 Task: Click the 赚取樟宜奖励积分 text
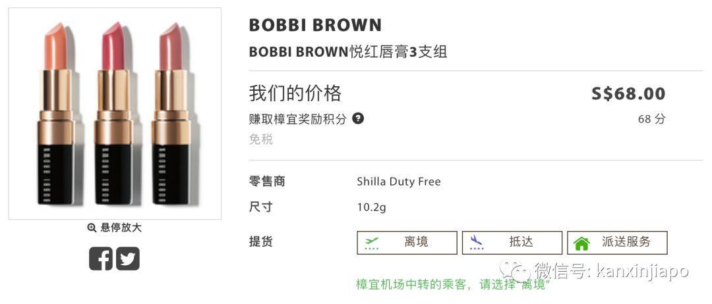pos(297,119)
